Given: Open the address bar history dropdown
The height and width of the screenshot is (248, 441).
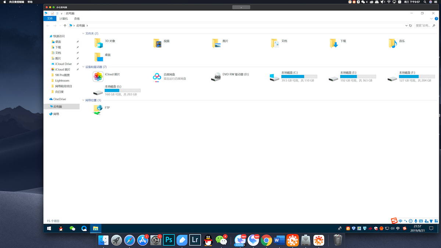Looking at the screenshot, I should pyautogui.click(x=406, y=26).
